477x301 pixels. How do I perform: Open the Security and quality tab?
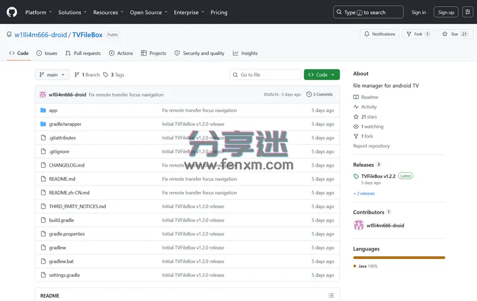click(199, 53)
